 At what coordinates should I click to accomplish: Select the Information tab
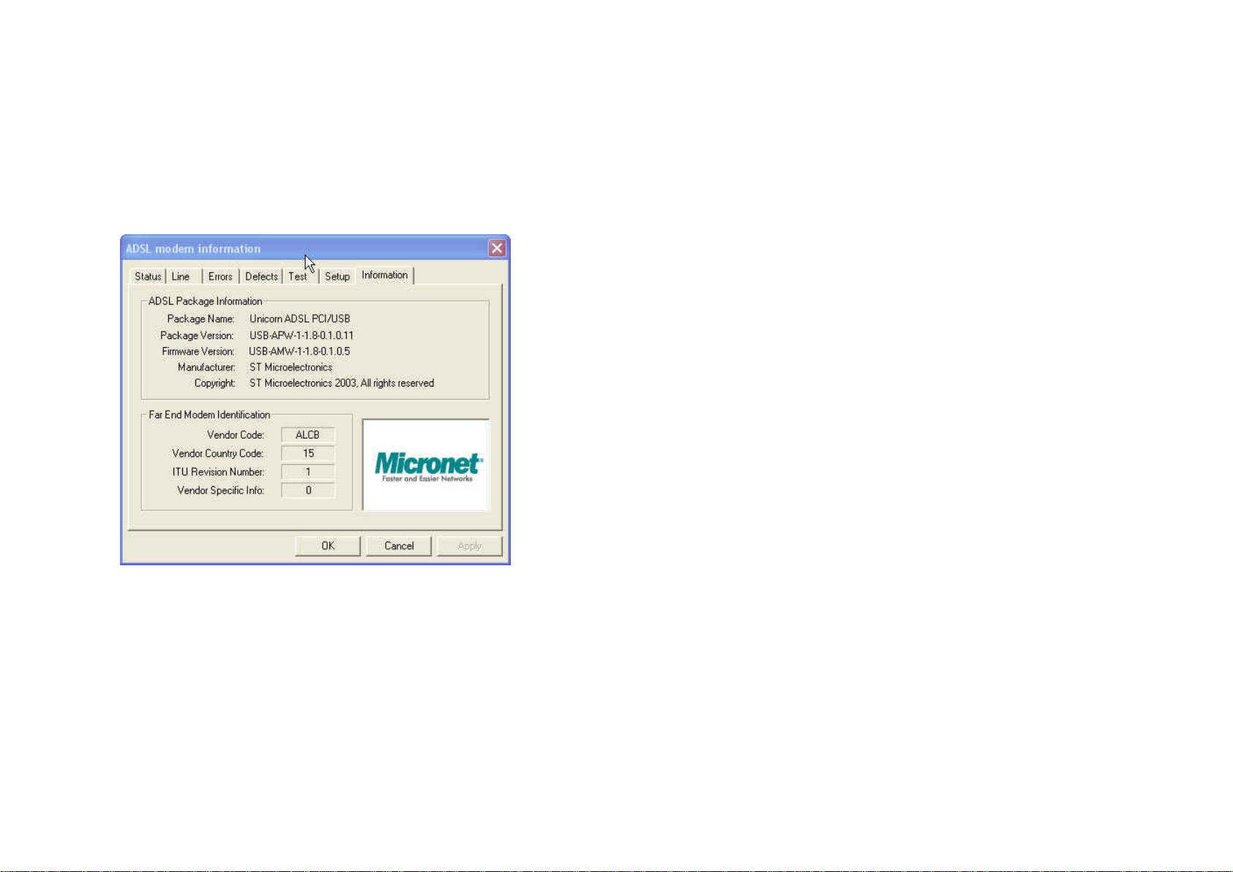(x=385, y=275)
